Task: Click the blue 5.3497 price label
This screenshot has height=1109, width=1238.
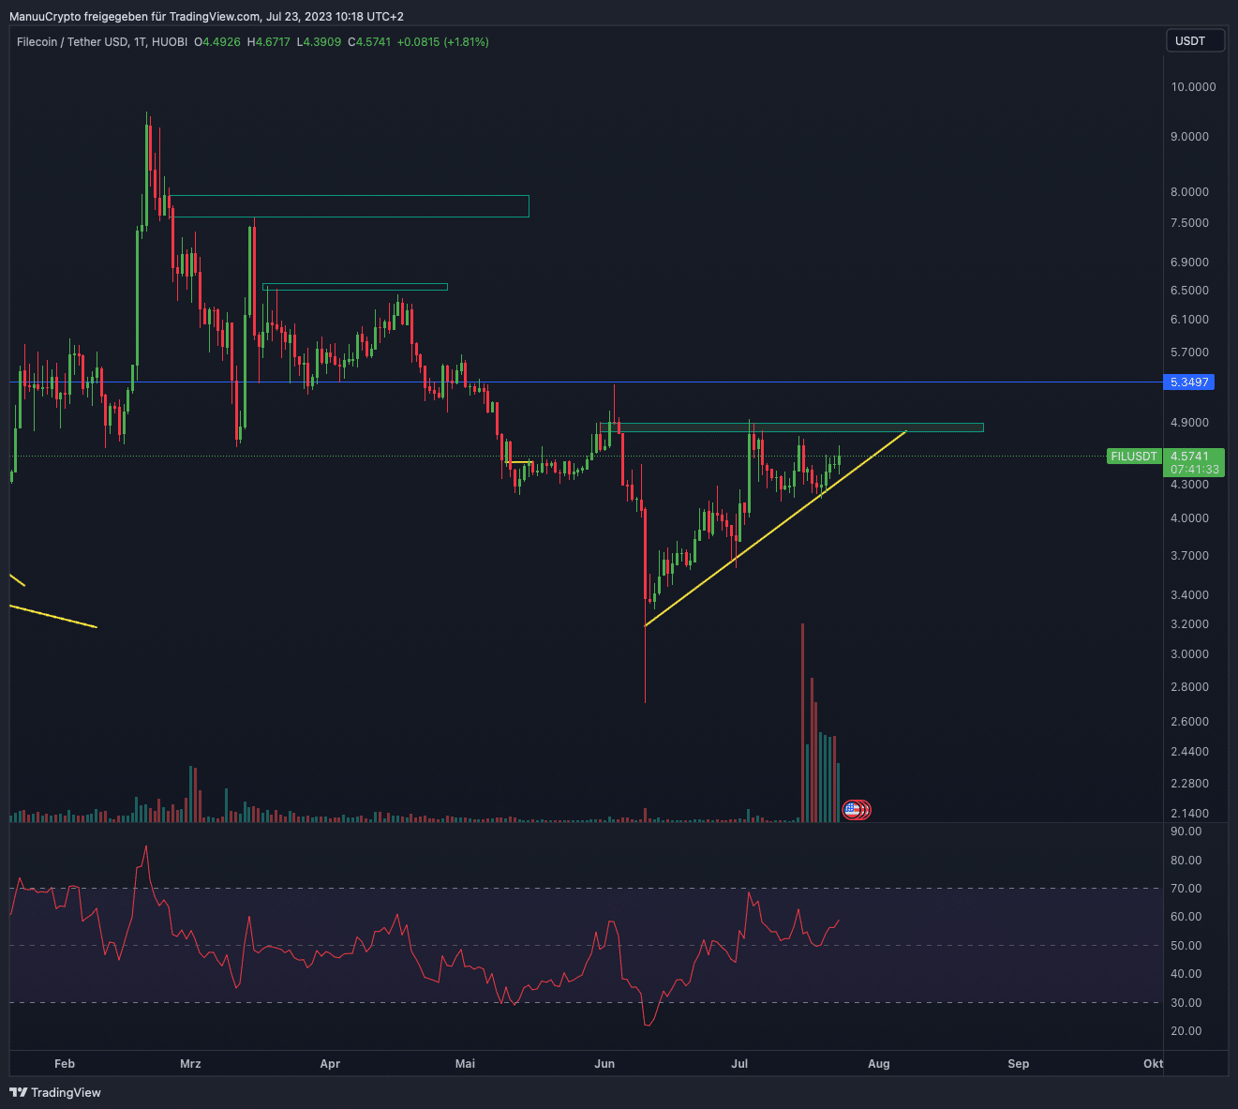Action: pyautogui.click(x=1189, y=382)
